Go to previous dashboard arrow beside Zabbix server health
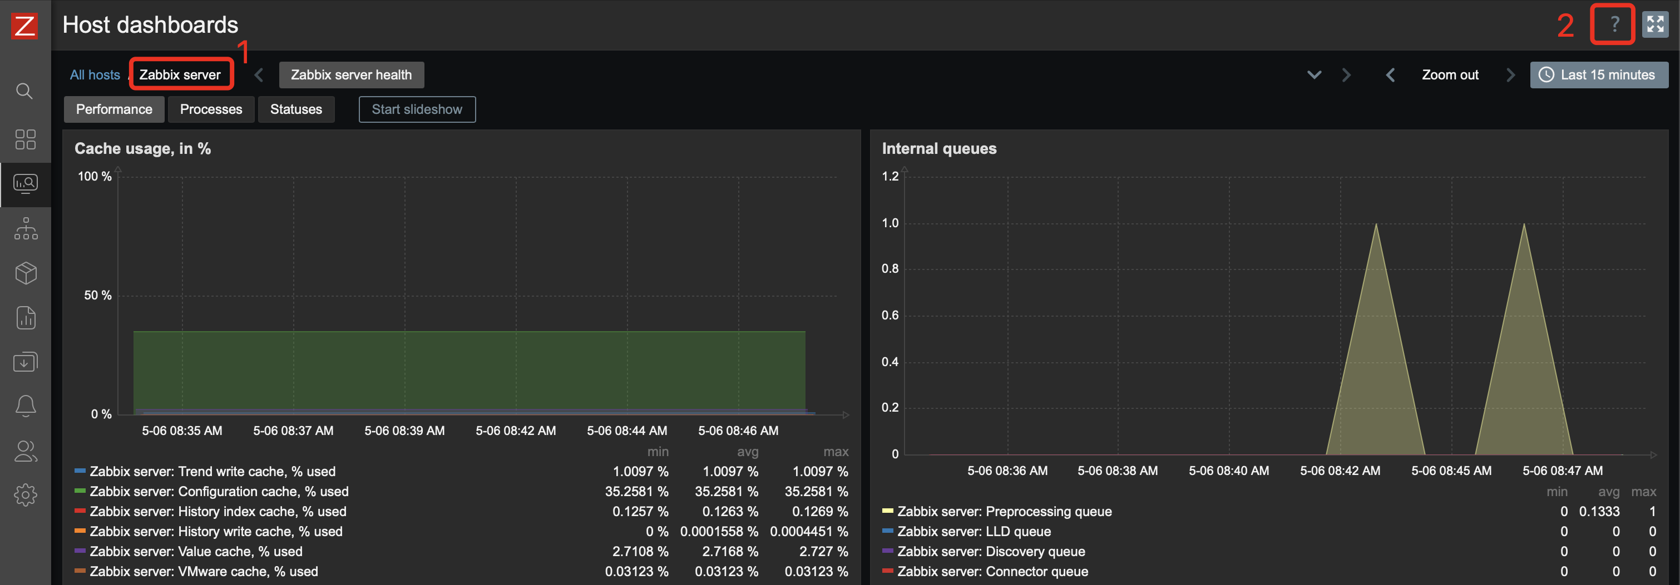The height and width of the screenshot is (585, 1680). [259, 75]
